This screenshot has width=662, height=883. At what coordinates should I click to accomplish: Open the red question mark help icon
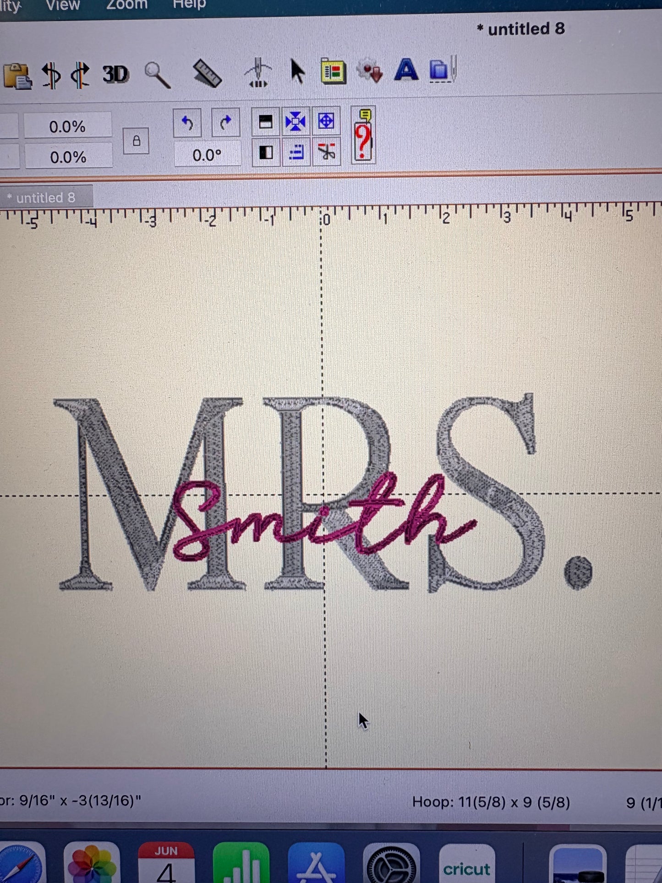363,135
